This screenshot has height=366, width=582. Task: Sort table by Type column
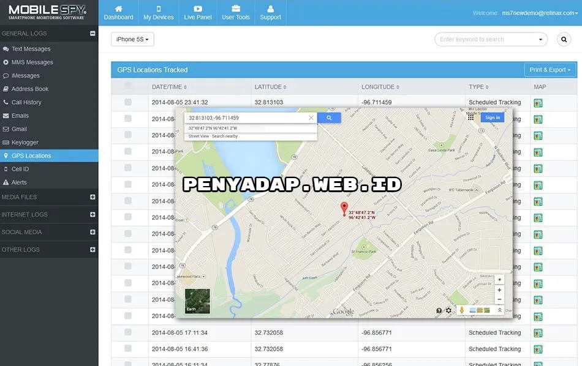click(478, 87)
